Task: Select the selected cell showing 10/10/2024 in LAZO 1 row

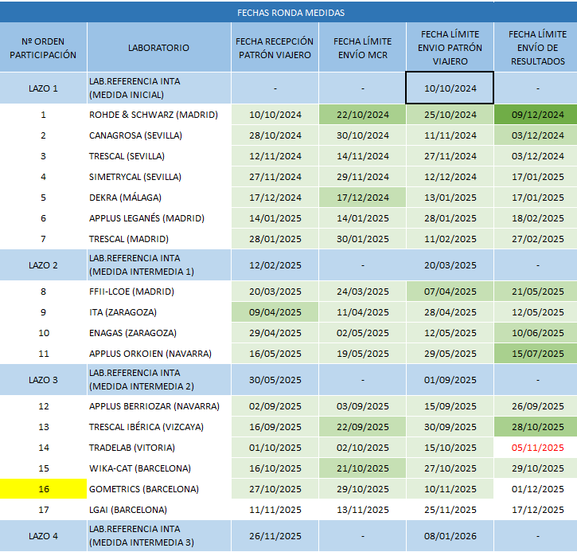Action: pyautogui.click(x=450, y=88)
